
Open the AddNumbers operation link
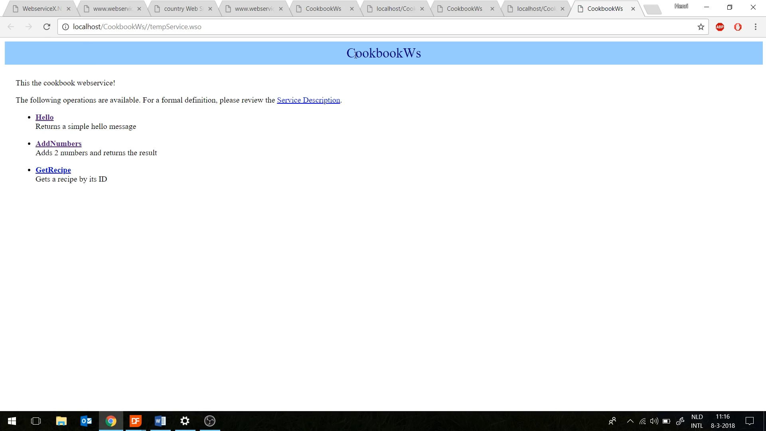(58, 144)
